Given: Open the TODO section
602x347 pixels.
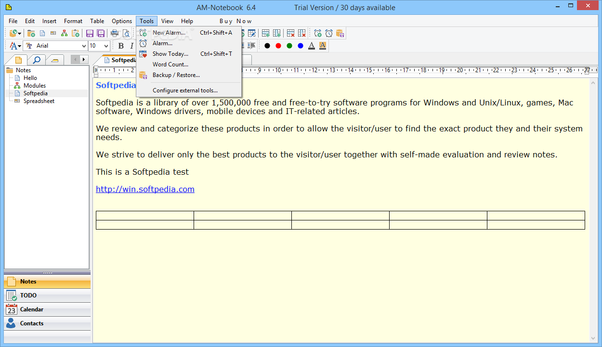Looking at the screenshot, I should [47, 296].
